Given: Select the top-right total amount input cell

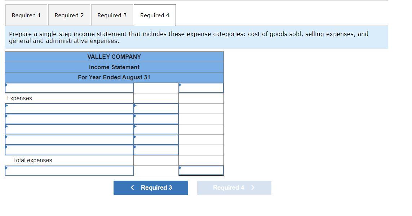Looking at the screenshot, I should (x=201, y=87).
